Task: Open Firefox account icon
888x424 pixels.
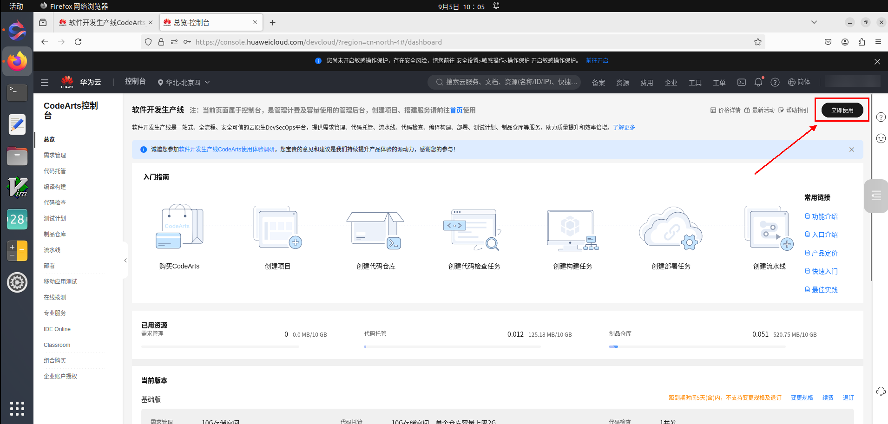Action: click(x=845, y=42)
